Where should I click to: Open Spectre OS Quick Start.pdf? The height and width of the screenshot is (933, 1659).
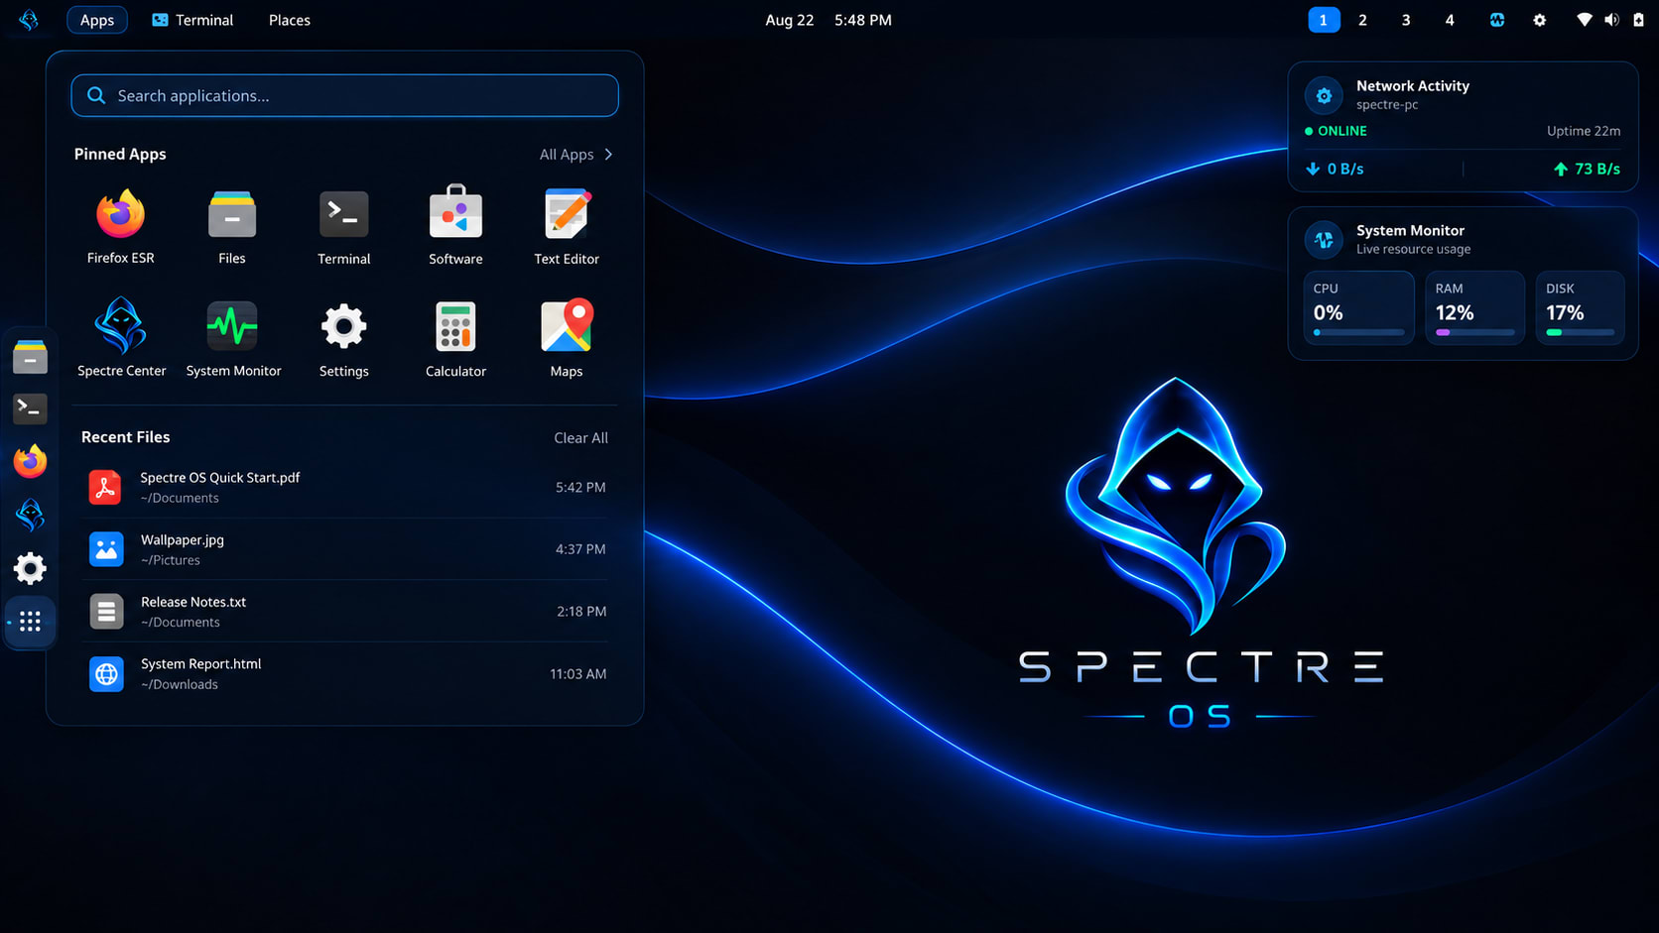[x=345, y=487]
